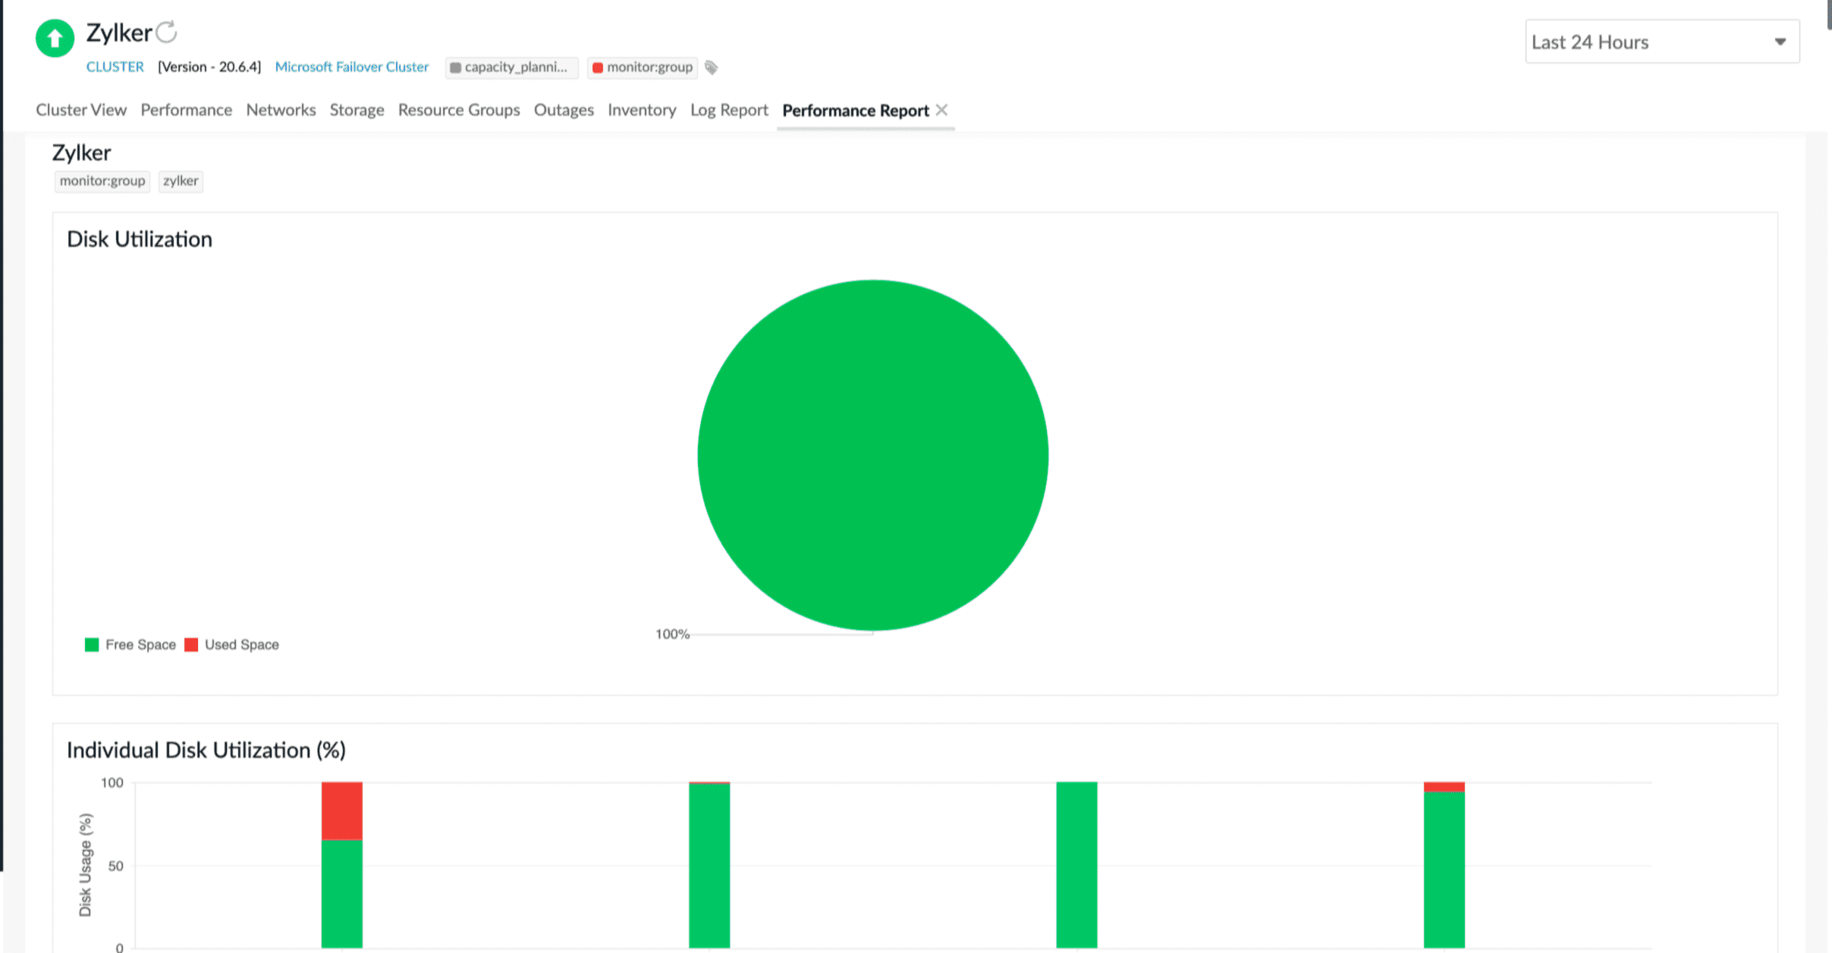1832x953 pixels.
Task: Click the zylker tag below the title
Action: click(181, 181)
